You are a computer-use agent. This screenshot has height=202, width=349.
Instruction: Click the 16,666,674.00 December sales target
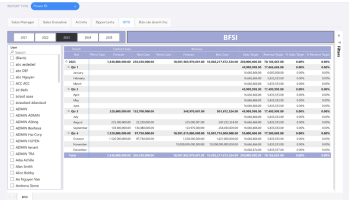(253, 150)
